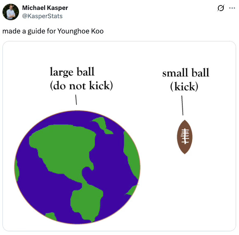
Task: Click the pointer line above the Earth
Action: tap(76, 100)
